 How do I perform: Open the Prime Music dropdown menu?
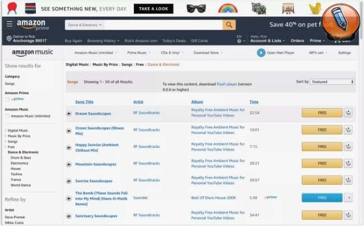139,53
